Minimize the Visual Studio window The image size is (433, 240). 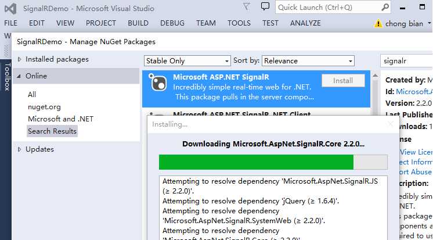coord(403,8)
